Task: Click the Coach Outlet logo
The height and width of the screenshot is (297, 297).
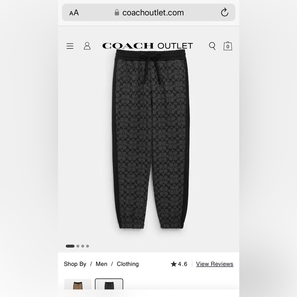Action: [148, 46]
